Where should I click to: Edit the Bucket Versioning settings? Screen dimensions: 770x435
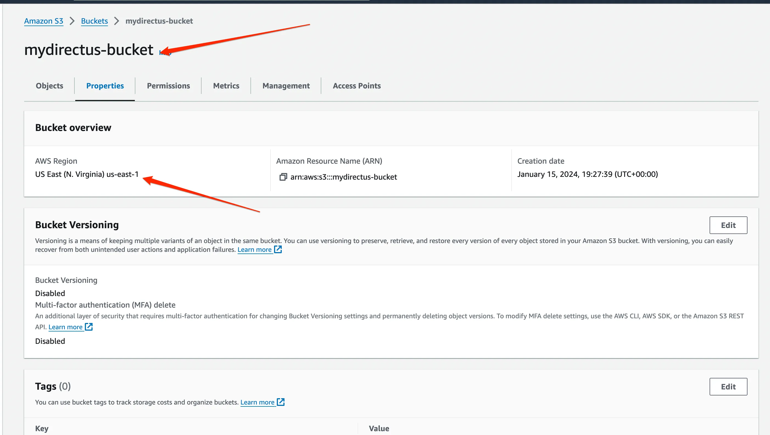(729, 225)
